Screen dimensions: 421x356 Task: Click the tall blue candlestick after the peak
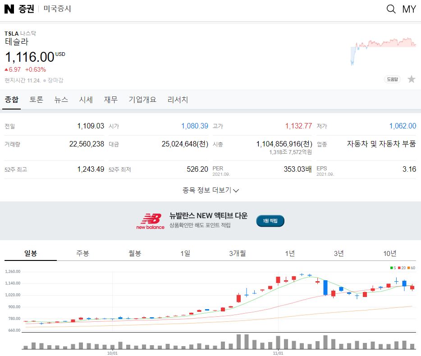325,288
